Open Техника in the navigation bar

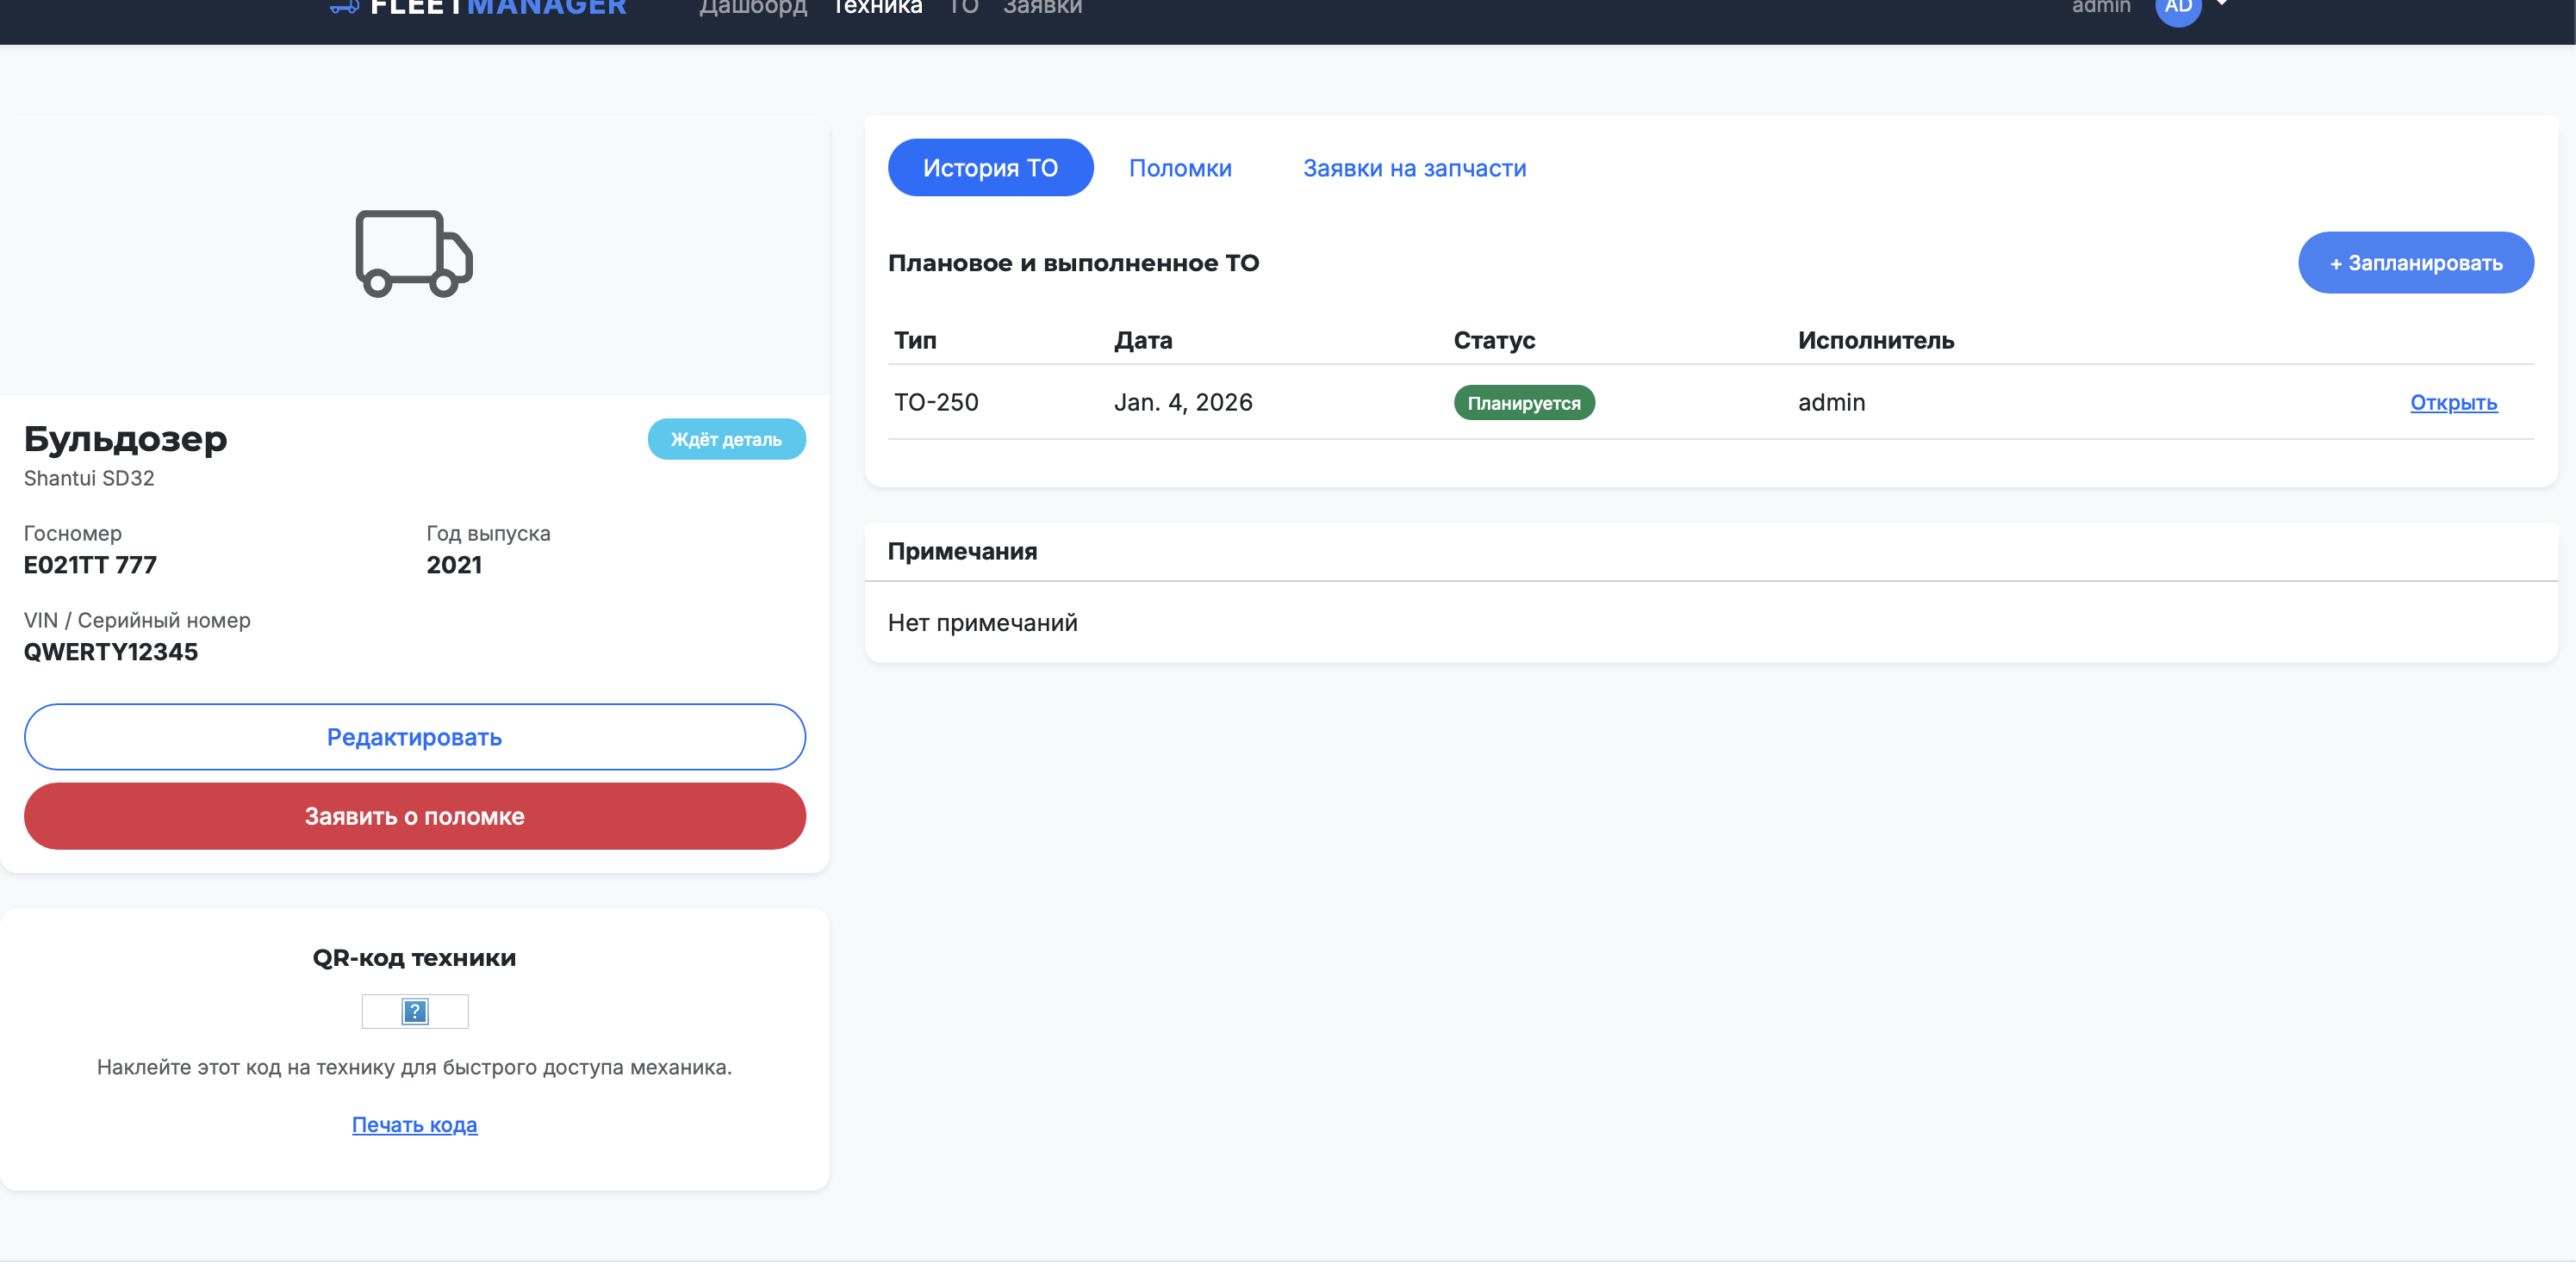point(877,8)
